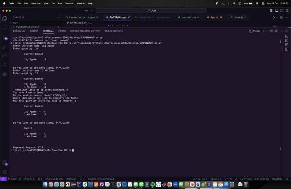Click the GUH command center search box

tap(151, 10)
